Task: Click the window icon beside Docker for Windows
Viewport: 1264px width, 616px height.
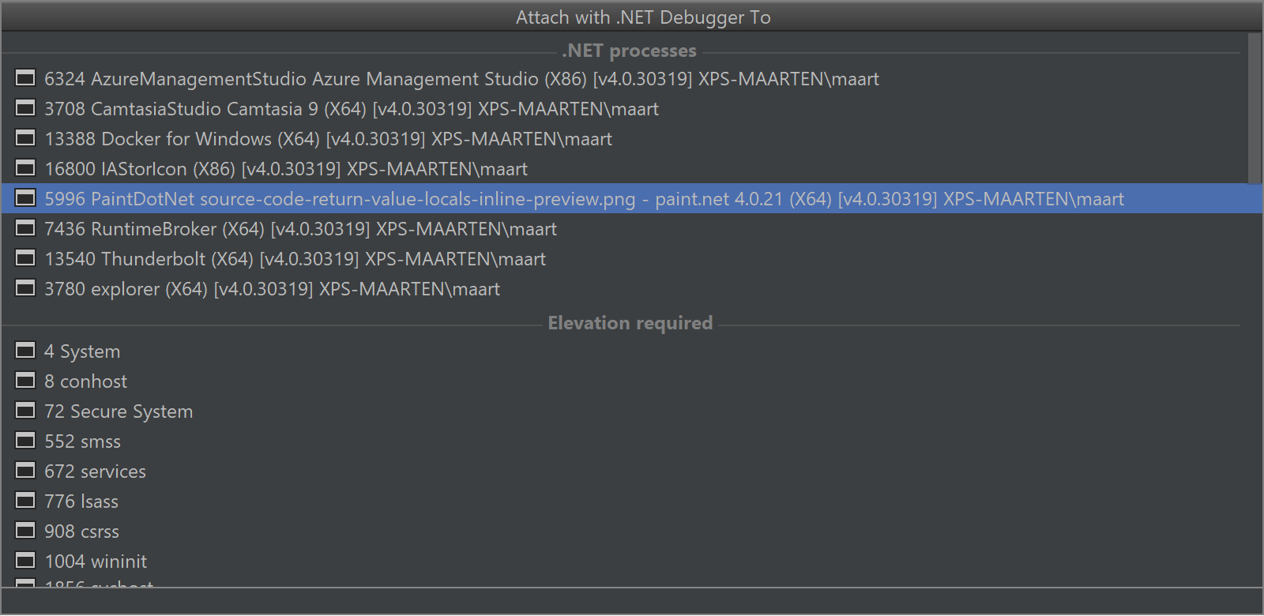Action: click(x=25, y=138)
